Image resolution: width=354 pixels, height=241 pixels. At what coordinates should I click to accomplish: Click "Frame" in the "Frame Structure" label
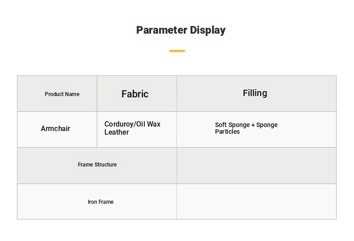point(85,165)
